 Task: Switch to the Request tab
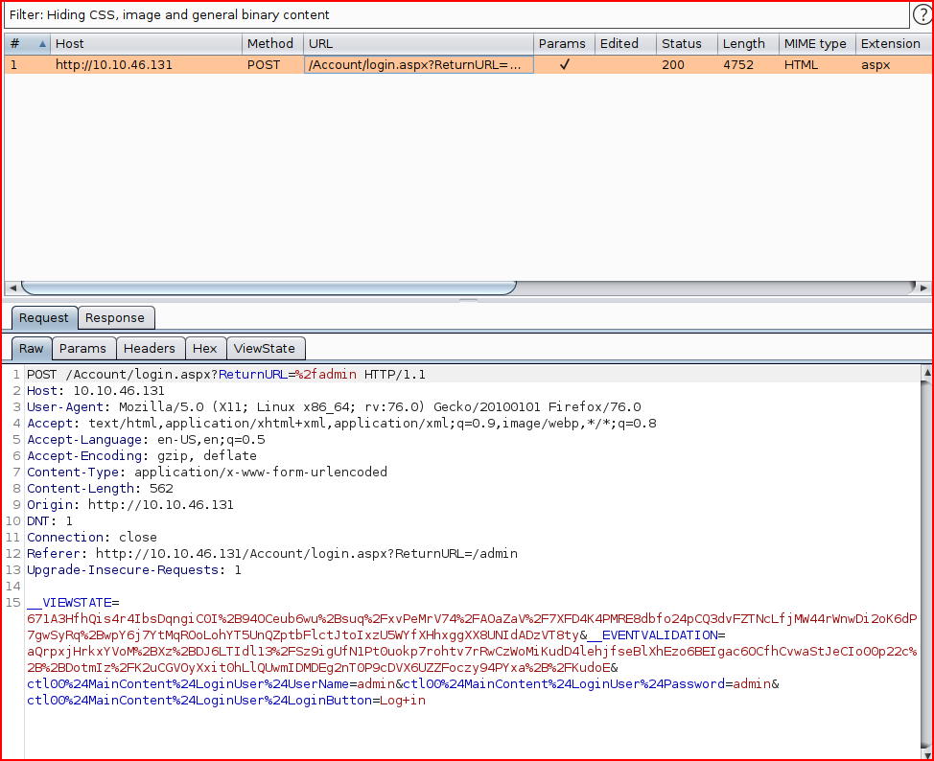point(44,318)
